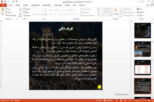Click the zoom slider handle
This screenshot has height=102, width=154.
(137, 100)
